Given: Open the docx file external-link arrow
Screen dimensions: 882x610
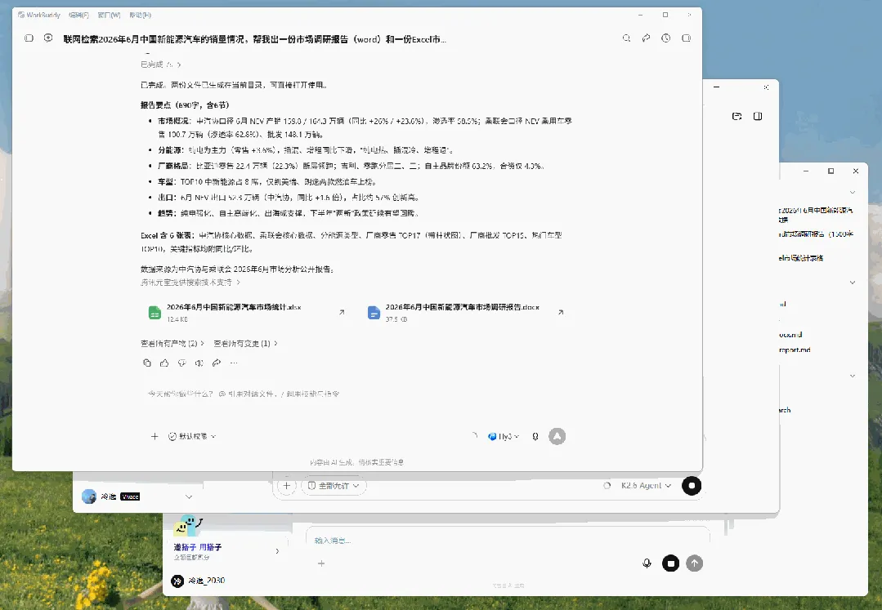Looking at the screenshot, I should 560,312.
